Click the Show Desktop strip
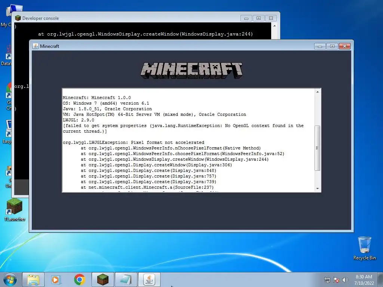This screenshot has width=383, height=287. [380, 280]
